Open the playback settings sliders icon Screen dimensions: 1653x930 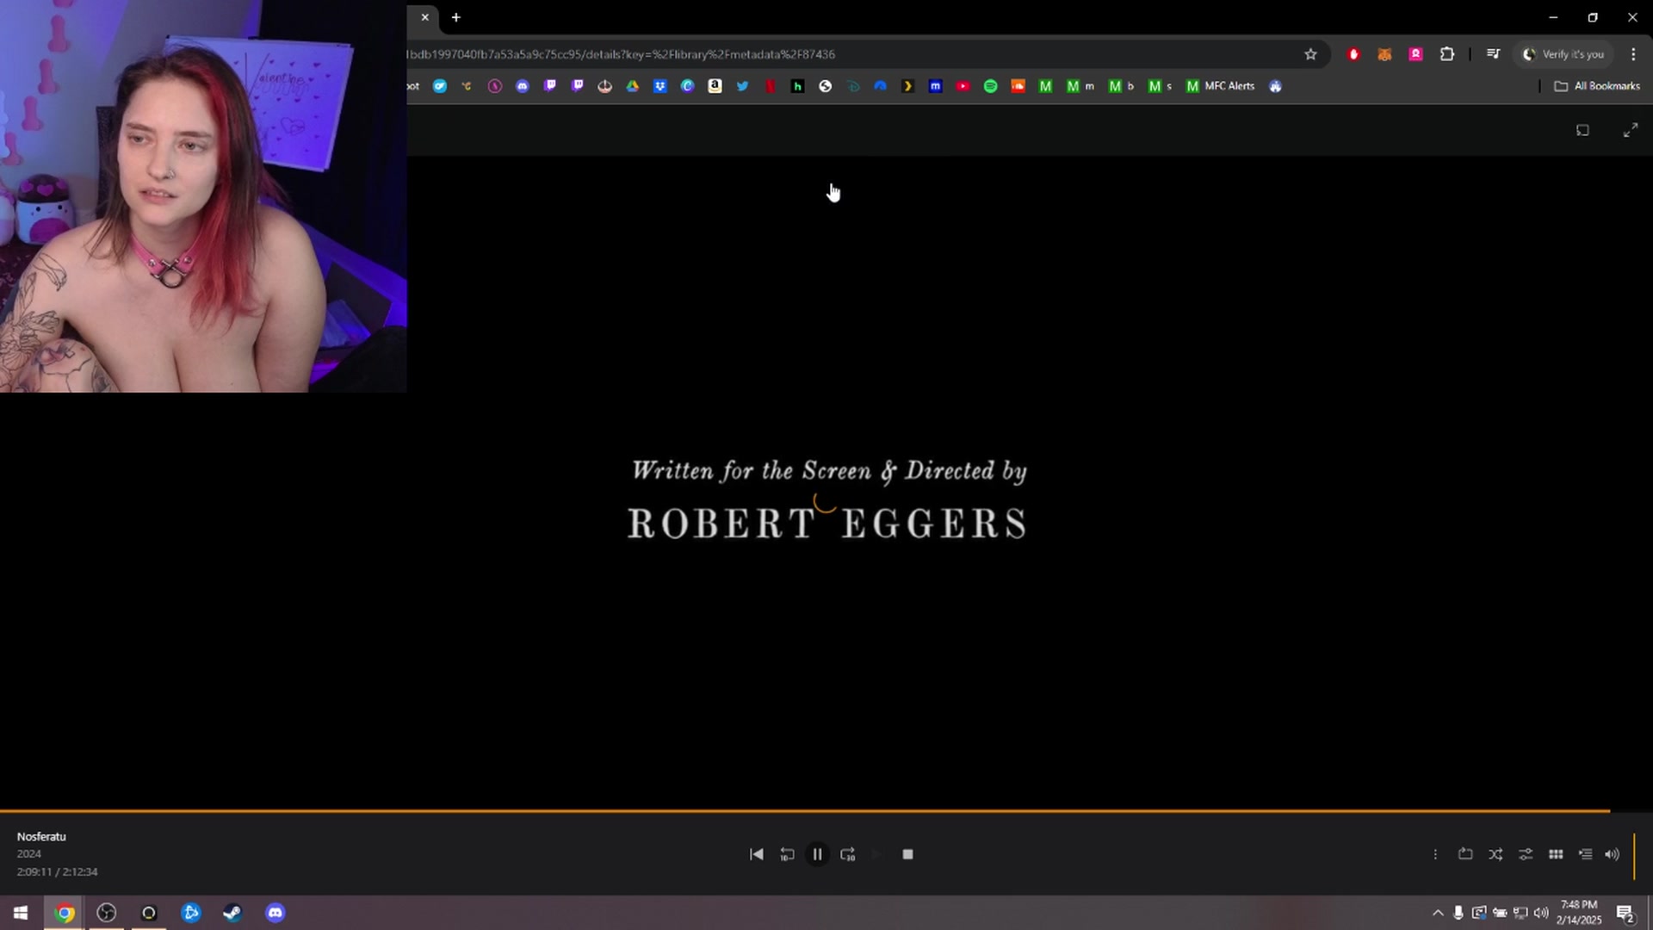click(x=1526, y=854)
